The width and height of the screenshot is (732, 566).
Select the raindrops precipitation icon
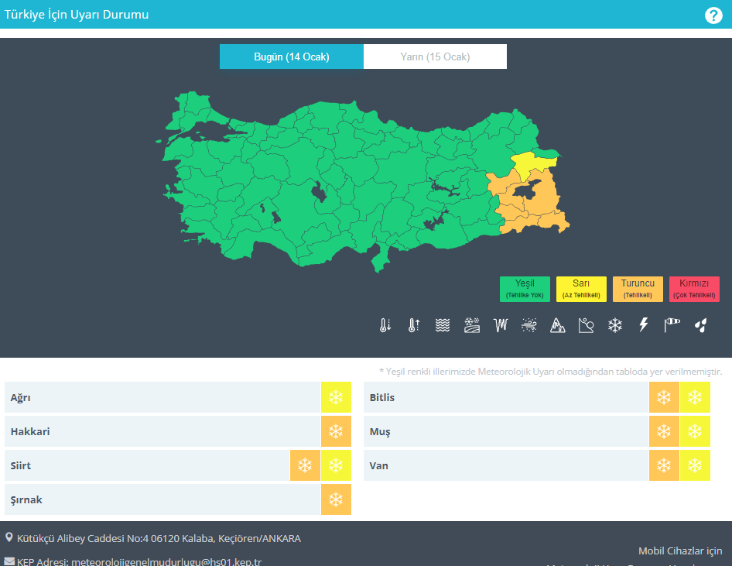tap(700, 326)
